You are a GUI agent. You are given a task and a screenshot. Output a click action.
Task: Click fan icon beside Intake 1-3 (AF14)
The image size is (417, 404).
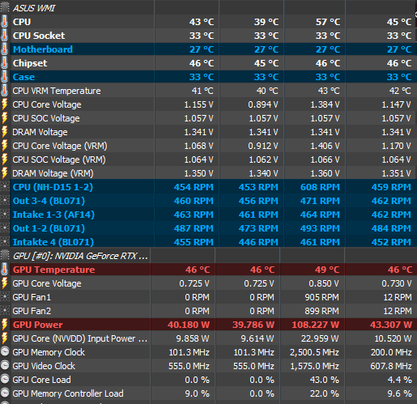pos(5,215)
